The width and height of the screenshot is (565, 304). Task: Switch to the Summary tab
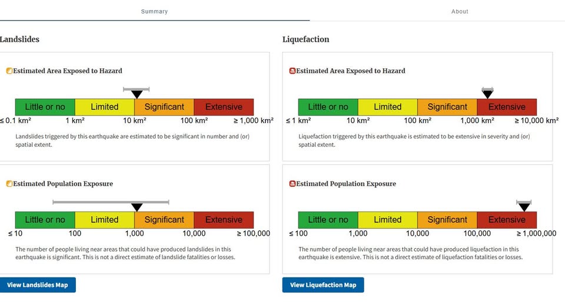(154, 11)
